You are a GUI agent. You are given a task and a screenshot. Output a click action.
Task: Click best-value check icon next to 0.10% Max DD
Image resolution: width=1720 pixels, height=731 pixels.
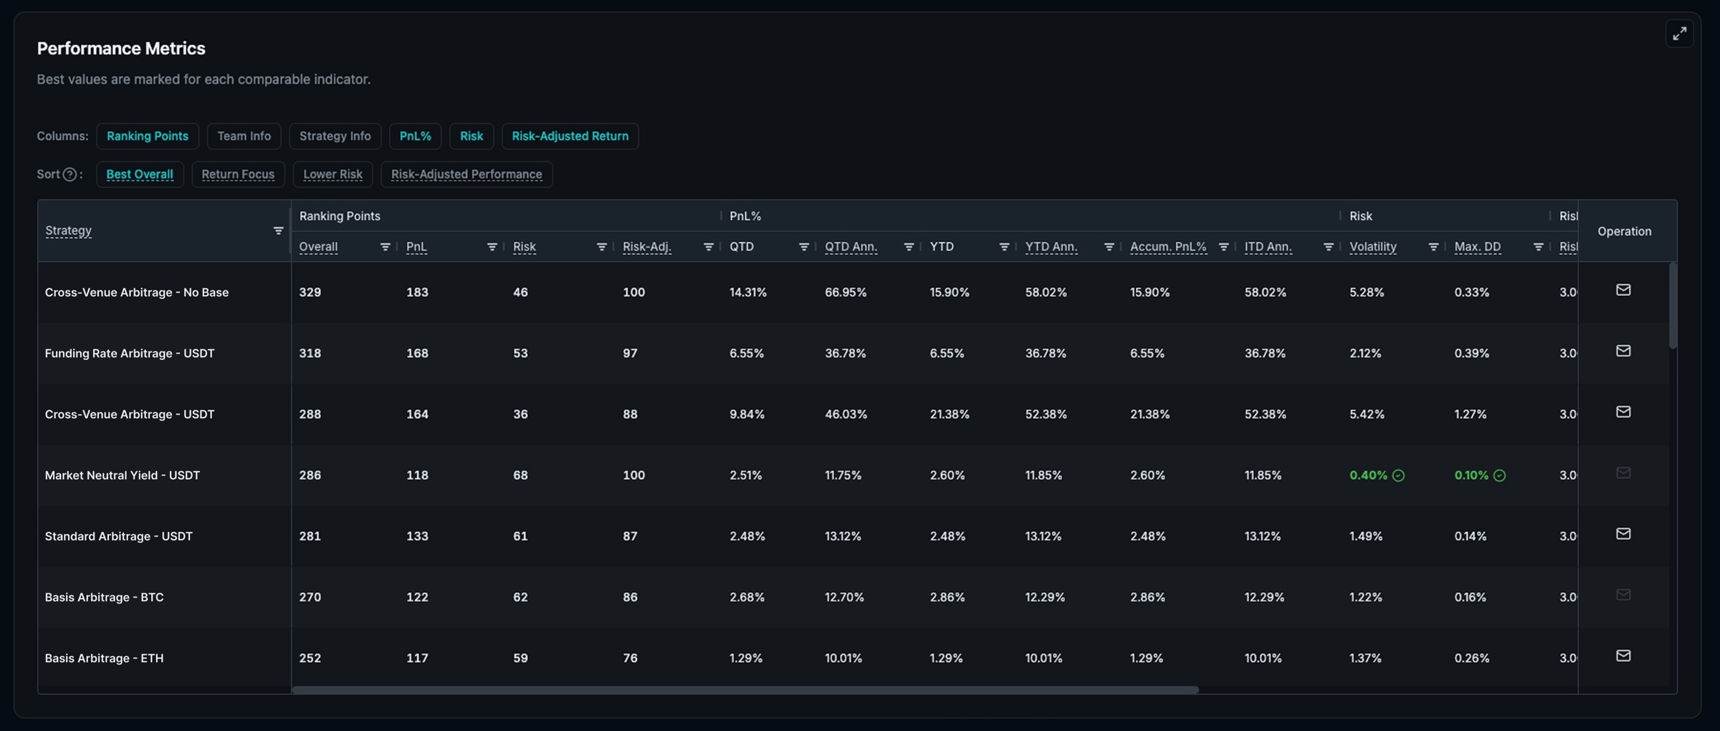[1499, 475]
